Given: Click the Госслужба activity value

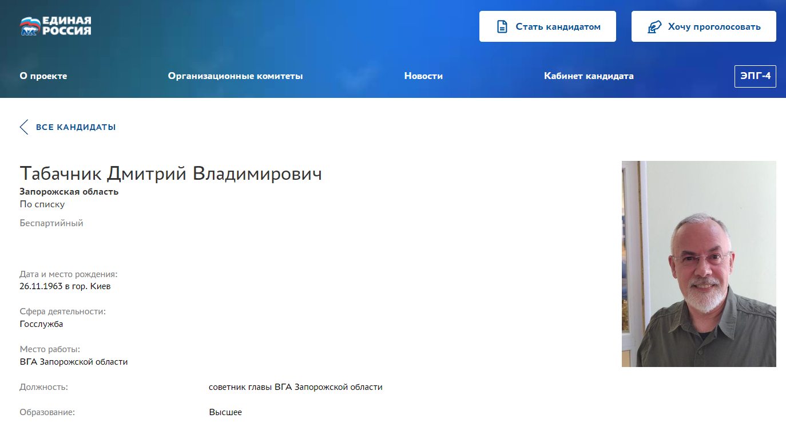Looking at the screenshot, I should (x=41, y=324).
